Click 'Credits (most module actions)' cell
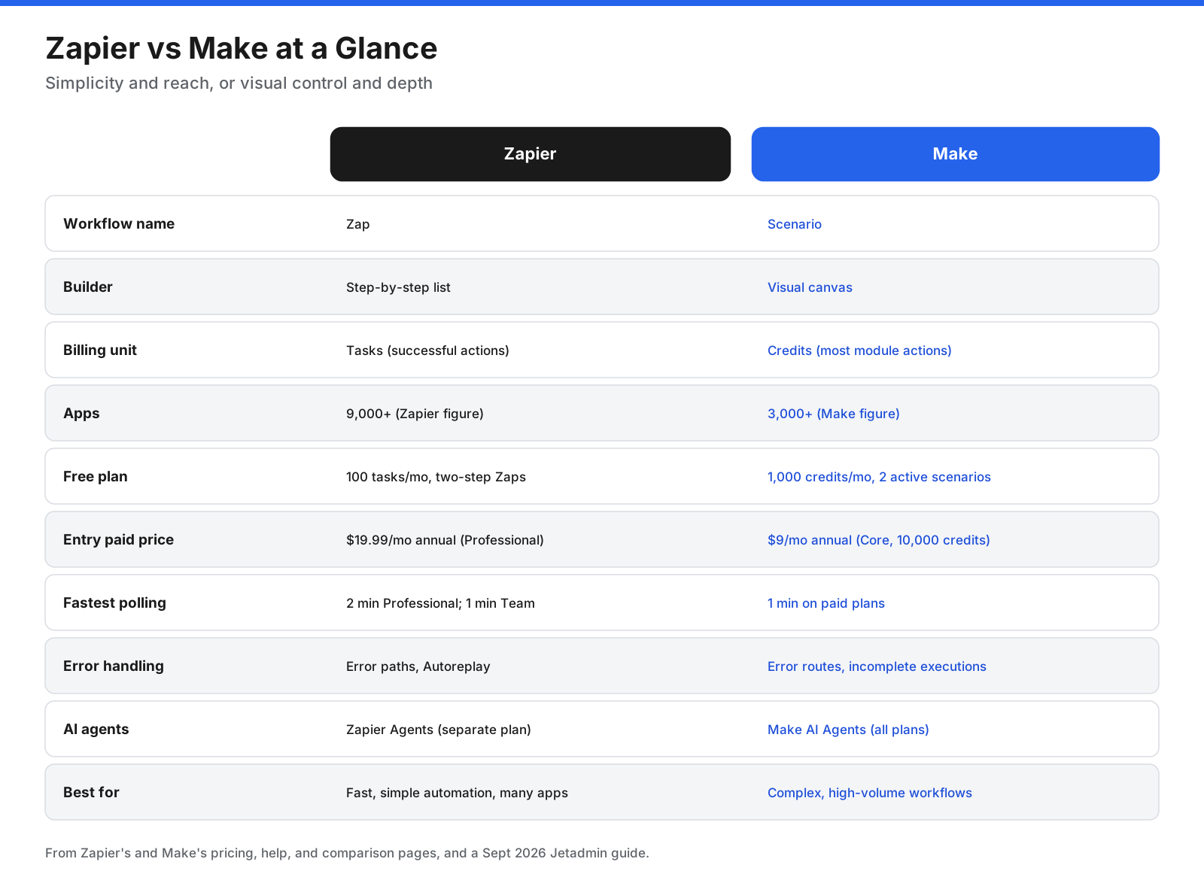 [x=859, y=350]
